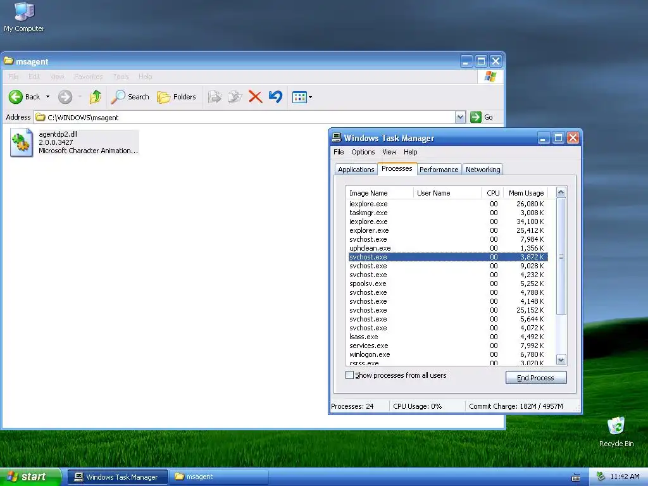Switch to the Applications tab

pyautogui.click(x=356, y=170)
